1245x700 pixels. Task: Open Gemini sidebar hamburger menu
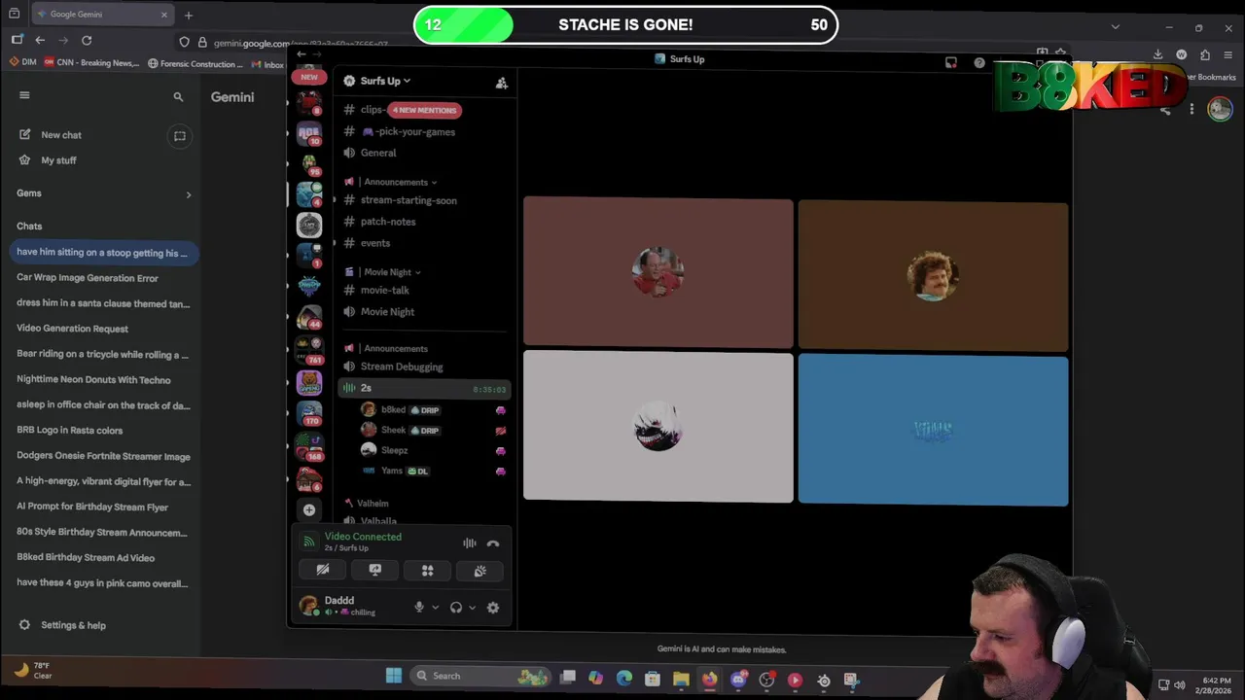click(24, 95)
